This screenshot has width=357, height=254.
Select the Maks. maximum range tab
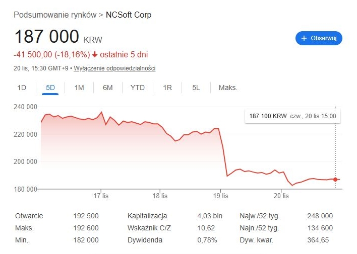228,88
